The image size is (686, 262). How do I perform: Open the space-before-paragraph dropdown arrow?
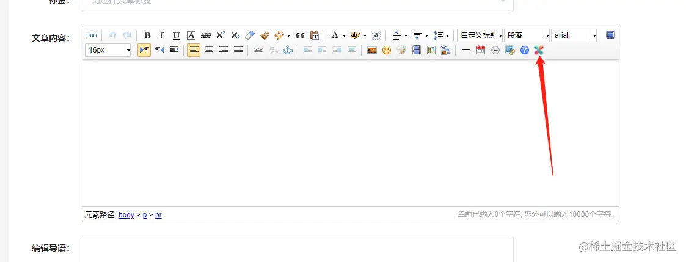click(x=406, y=36)
